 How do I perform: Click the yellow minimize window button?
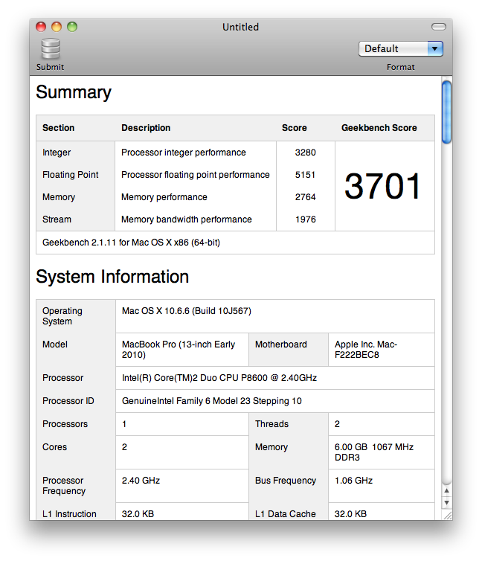(x=57, y=27)
